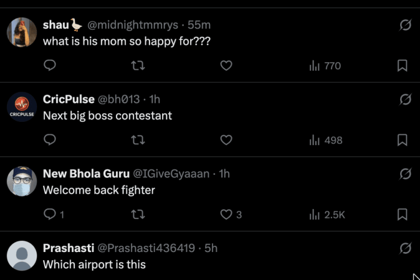Reply to shau's tweet
Screen dimensions: 420x280
[50, 65]
